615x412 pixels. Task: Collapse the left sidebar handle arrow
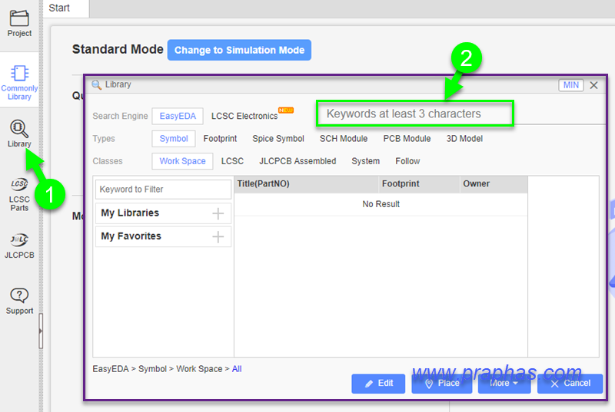41,331
